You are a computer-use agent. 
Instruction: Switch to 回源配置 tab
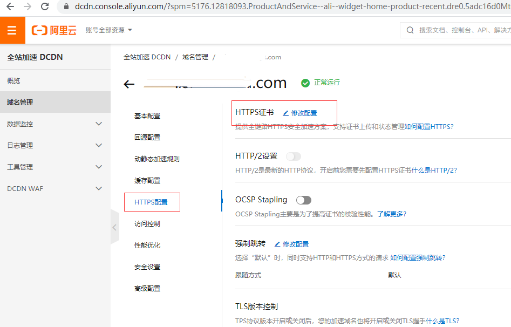tap(147, 137)
